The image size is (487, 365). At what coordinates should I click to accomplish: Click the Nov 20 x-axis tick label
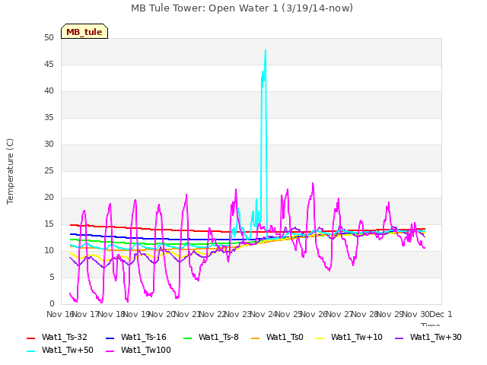coord(162,314)
